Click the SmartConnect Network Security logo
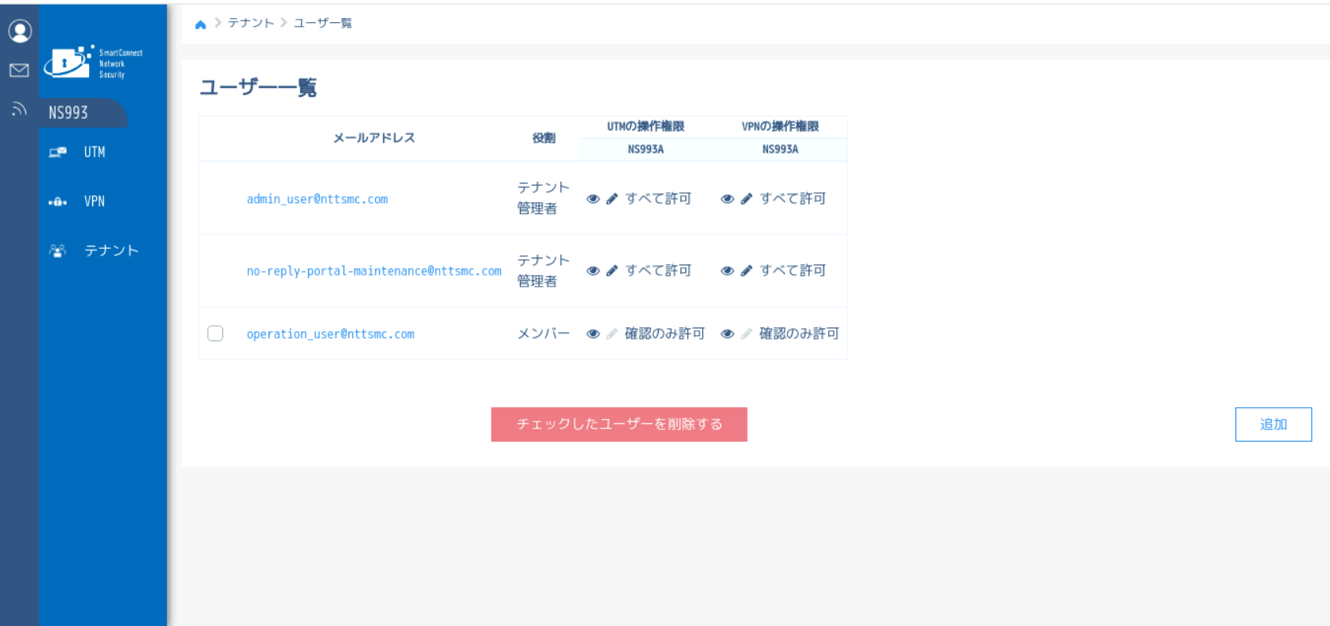The image size is (1330, 626). point(93,62)
